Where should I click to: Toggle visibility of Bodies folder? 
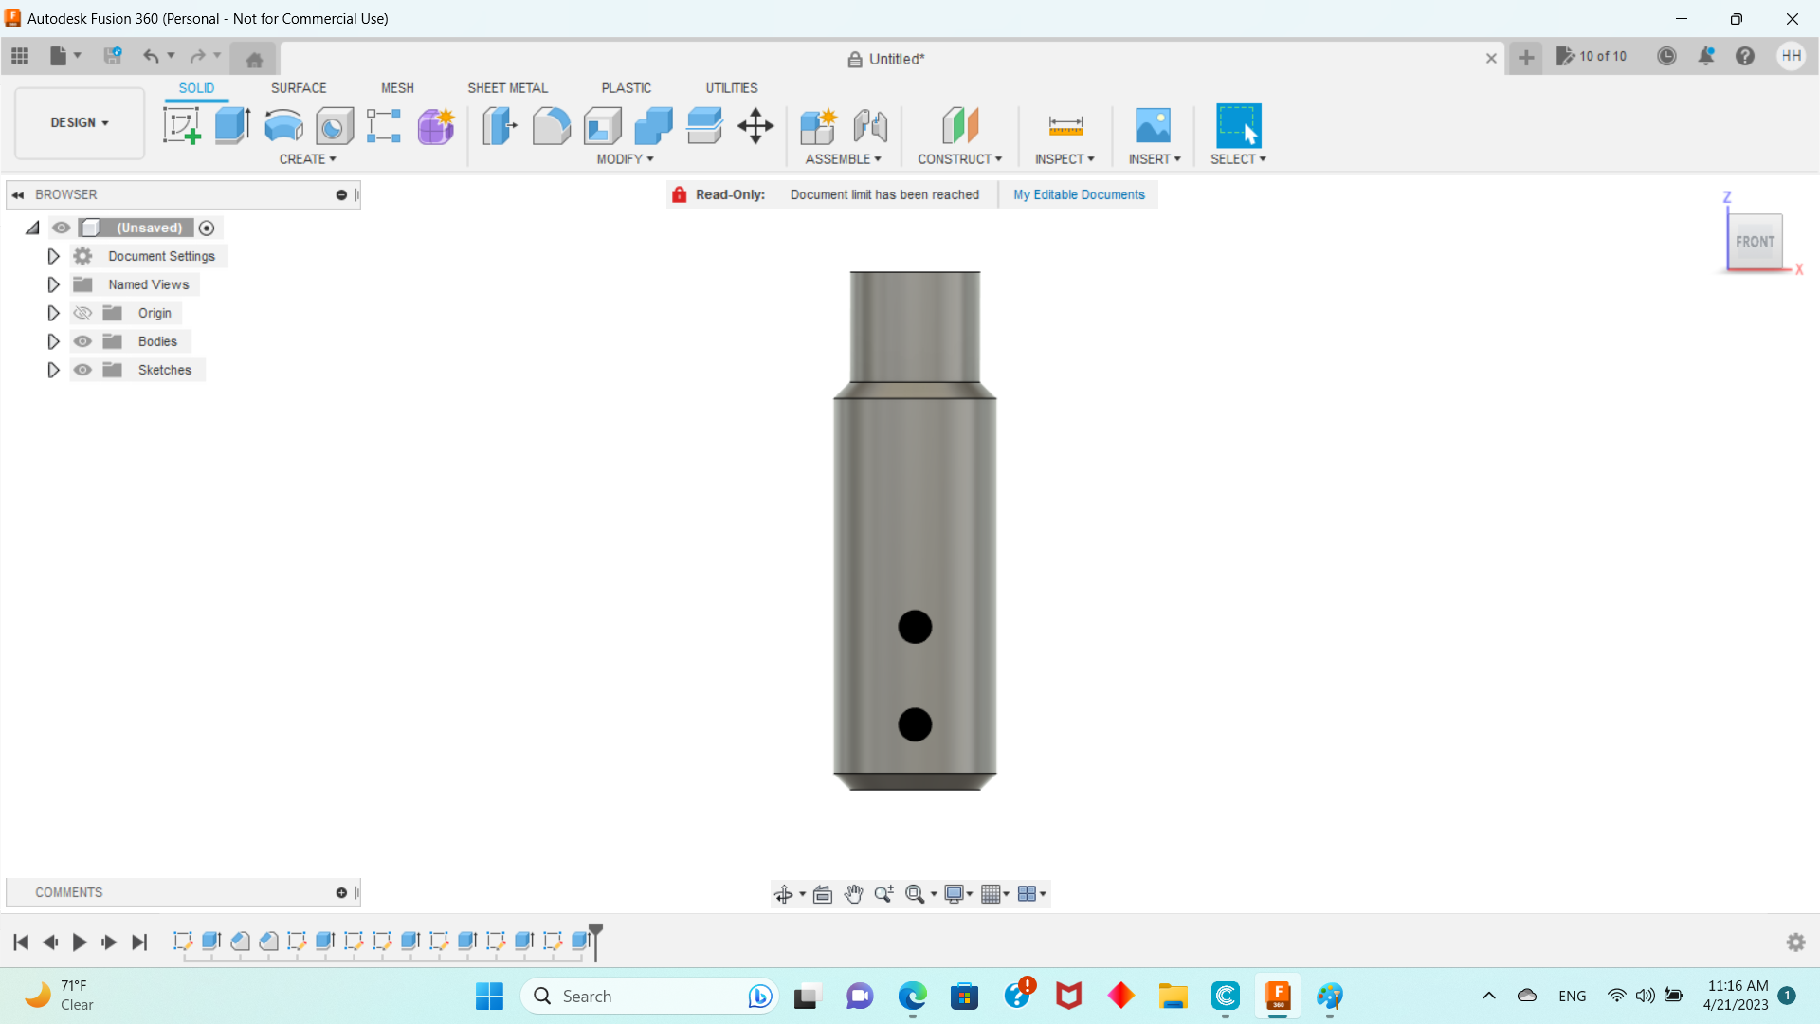coord(83,341)
